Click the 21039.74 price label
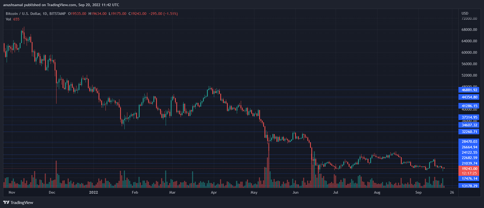484x208 pixels. pos(469,163)
